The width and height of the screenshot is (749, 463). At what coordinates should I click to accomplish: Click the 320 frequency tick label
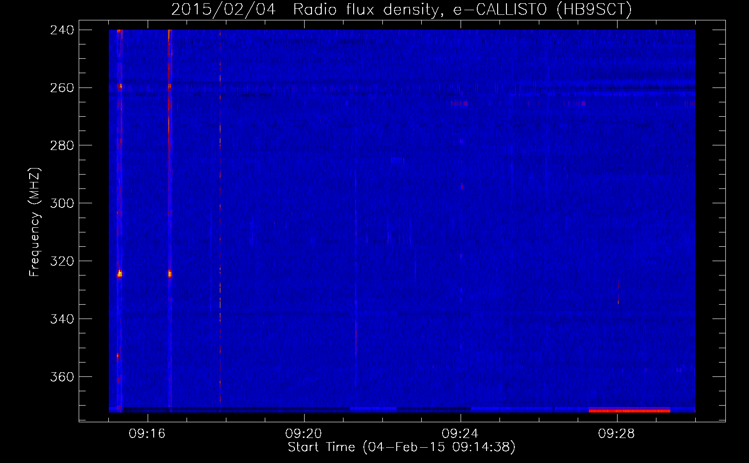point(62,261)
